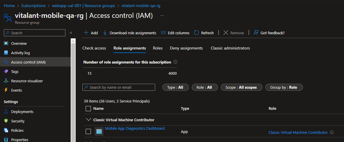
Task: Click the Properties icon
Action: click(x=6, y=140)
